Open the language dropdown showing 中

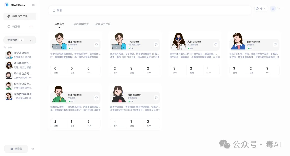point(261,9)
